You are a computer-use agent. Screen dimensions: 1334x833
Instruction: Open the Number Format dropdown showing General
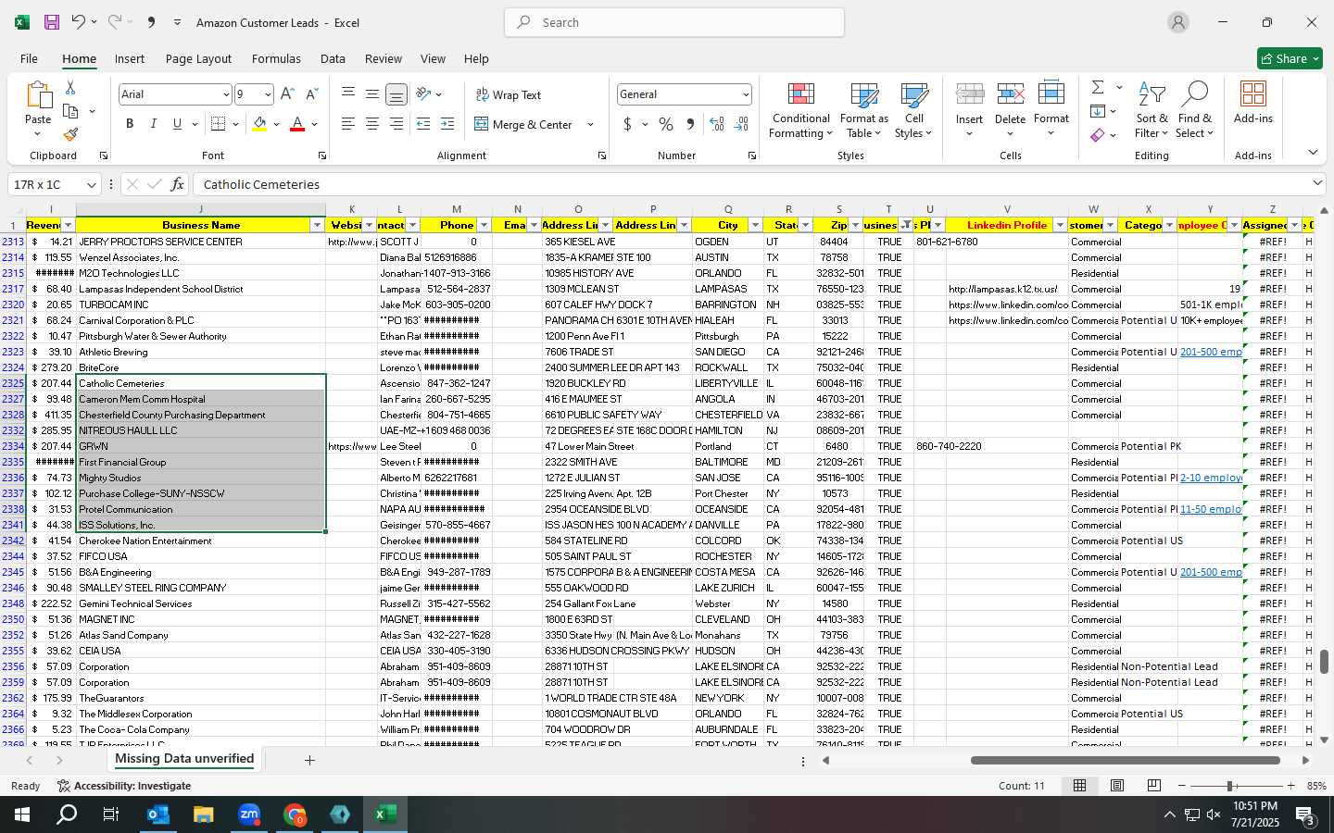(746, 94)
